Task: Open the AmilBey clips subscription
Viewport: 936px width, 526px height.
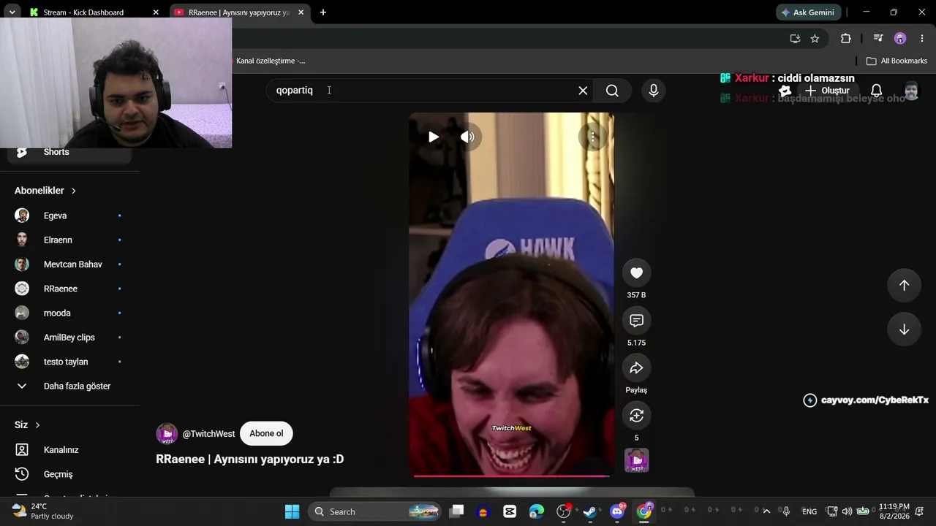Action: pyautogui.click(x=69, y=338)
